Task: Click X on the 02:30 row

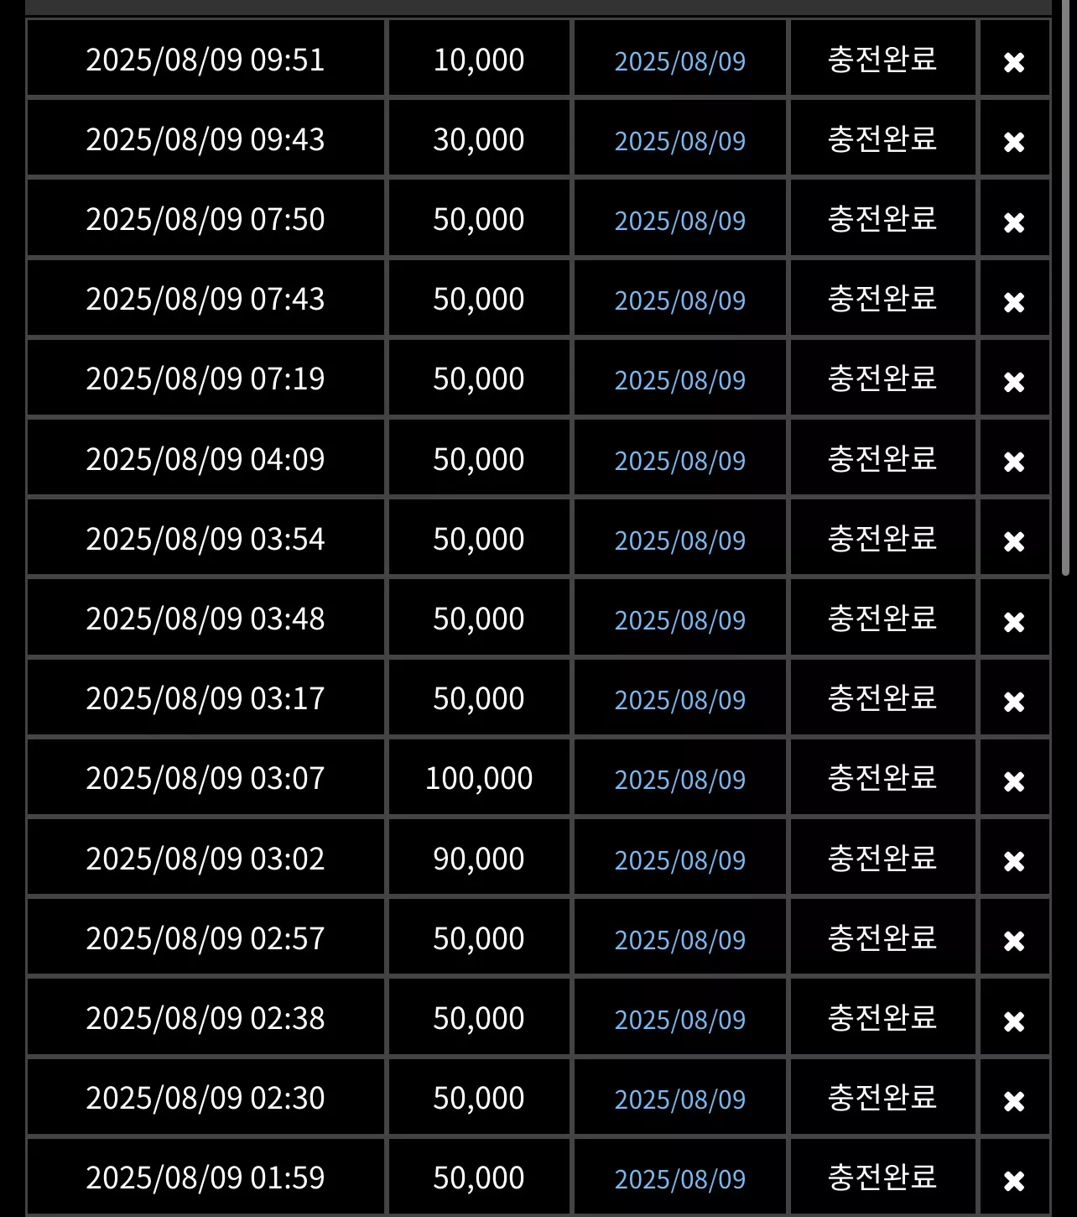Action: (1014, 1101)
